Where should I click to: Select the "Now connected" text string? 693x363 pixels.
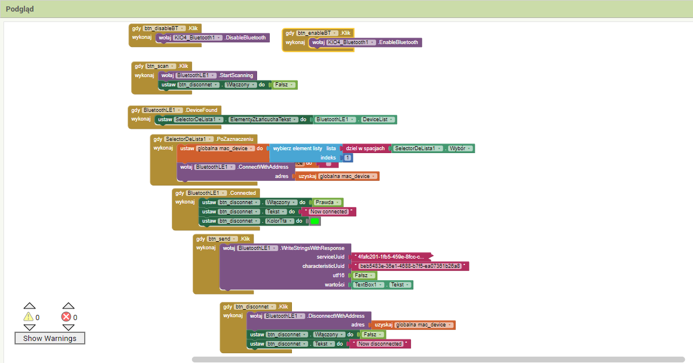click(x=329, y=212)
